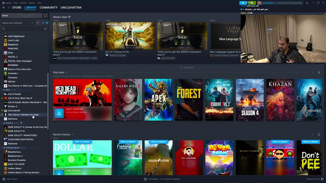Open the Help menu
The width and height of the screenshot is (326, 183).
tap(39, 3)
